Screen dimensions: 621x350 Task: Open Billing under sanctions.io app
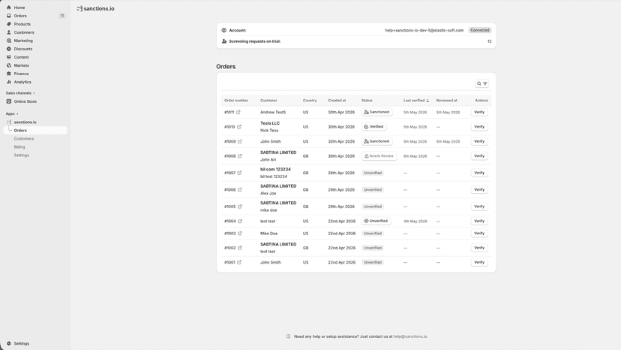click(x=19, y=147)
